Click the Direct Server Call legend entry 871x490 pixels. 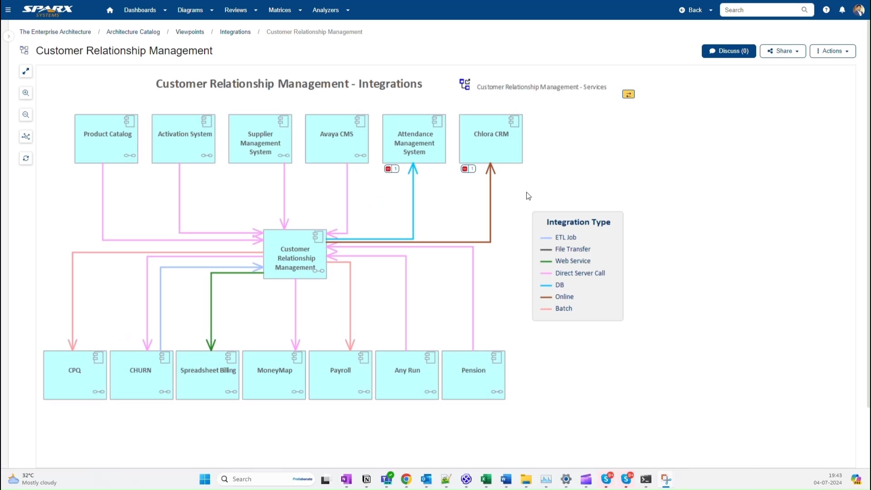coord(573,273)
